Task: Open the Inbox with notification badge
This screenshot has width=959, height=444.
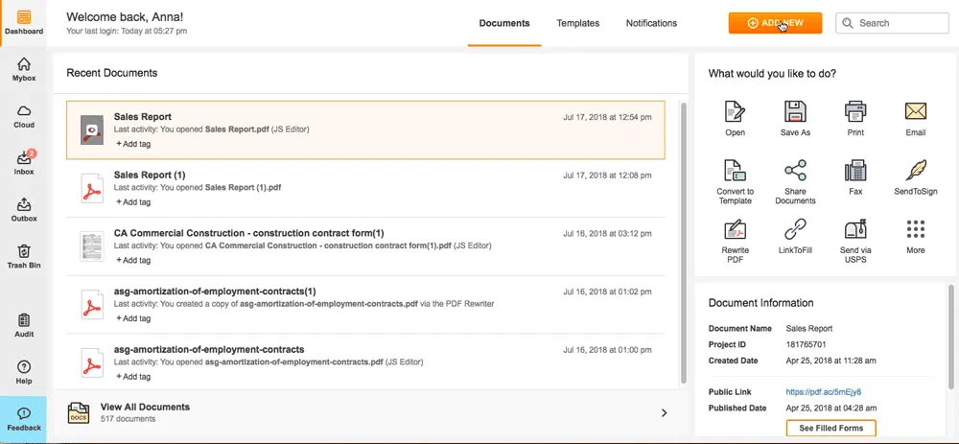Action: 23,162
